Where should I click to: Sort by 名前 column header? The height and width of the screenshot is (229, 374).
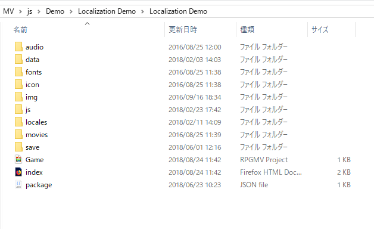20,30
